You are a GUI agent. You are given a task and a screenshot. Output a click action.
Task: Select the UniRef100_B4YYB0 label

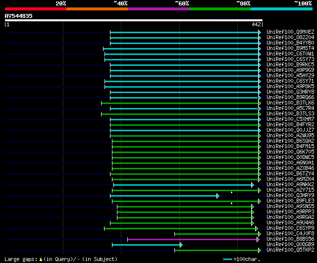point(290,43)
